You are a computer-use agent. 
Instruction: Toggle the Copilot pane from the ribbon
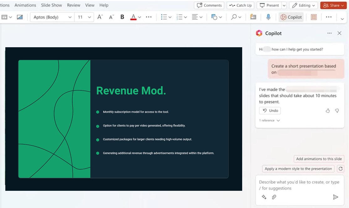tap(291, 17)
